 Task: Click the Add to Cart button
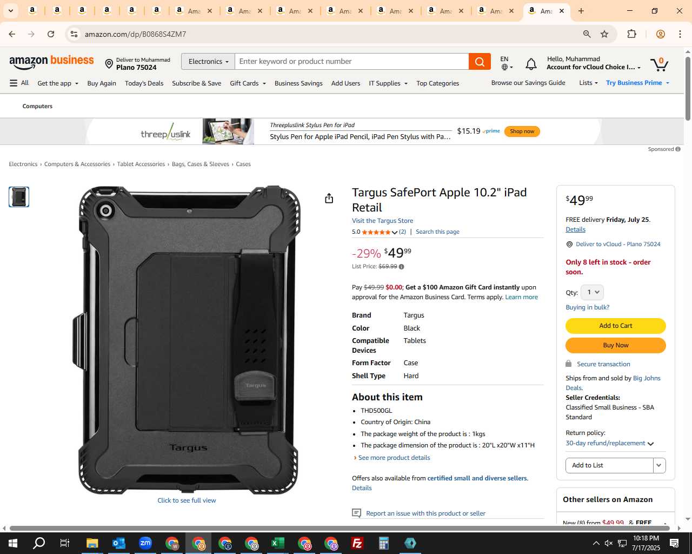(x=616, y=326)
